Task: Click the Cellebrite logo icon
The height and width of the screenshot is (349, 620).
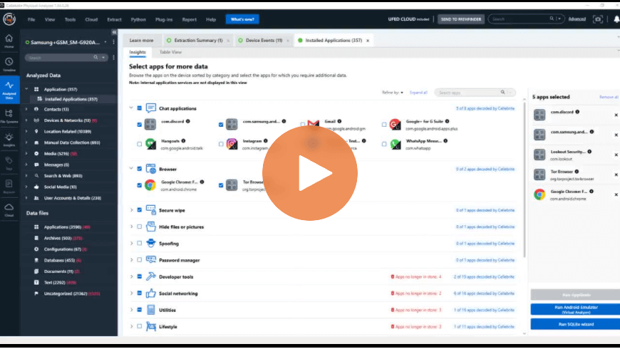Action: 9,19
